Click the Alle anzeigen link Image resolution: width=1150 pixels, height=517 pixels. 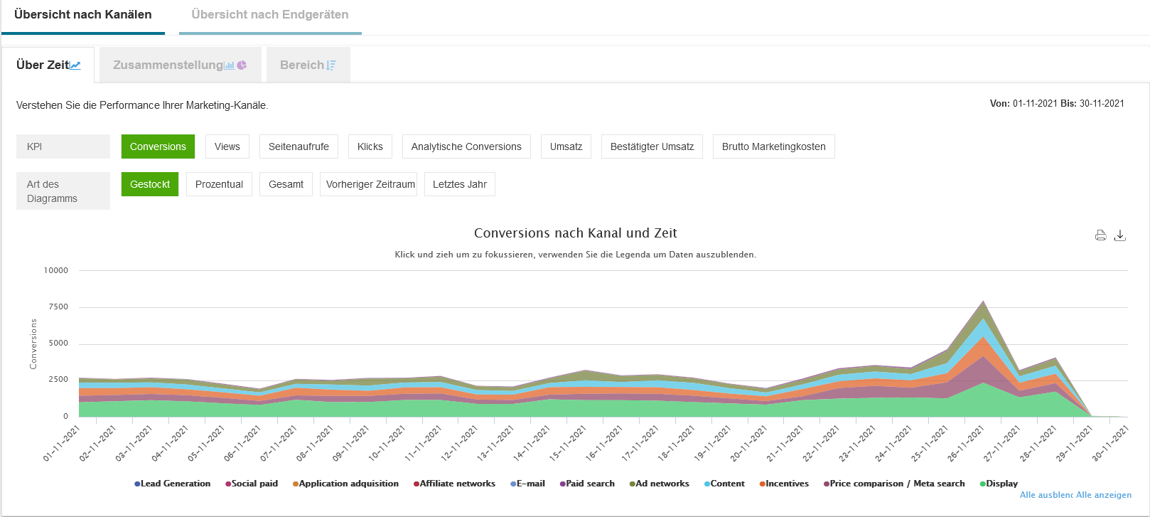coord(1104,495)
